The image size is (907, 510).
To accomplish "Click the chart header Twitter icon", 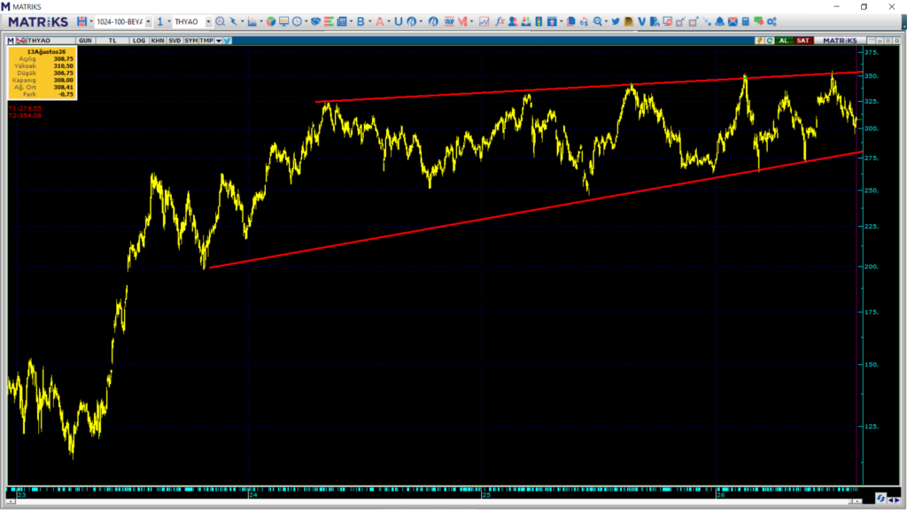I will click(x=228, y=41).
